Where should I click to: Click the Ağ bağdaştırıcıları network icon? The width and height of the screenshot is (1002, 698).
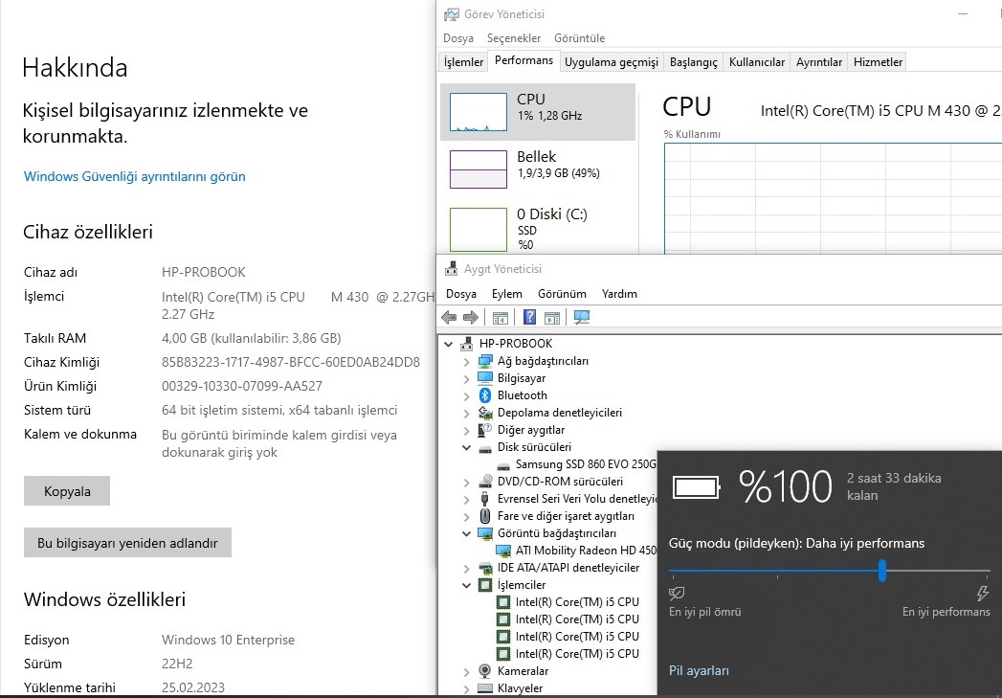click(485, 361)
